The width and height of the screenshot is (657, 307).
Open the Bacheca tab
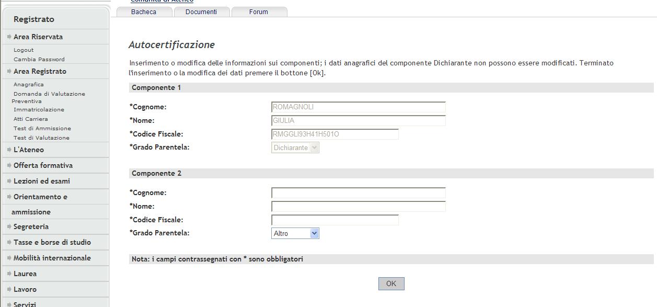tap(144, 12)
